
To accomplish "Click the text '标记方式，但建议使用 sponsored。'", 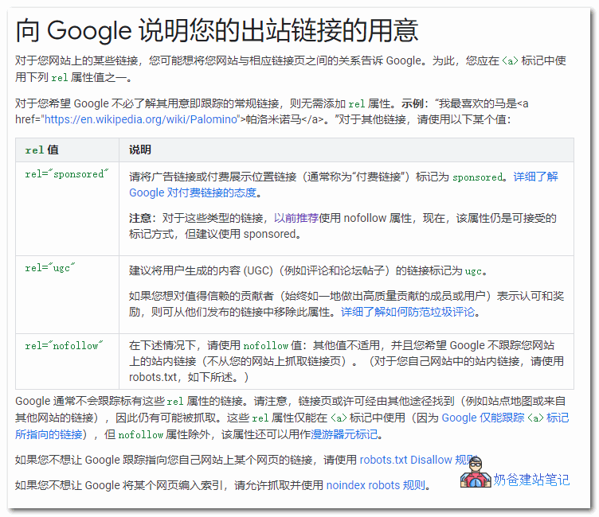I will pos(215,235).
